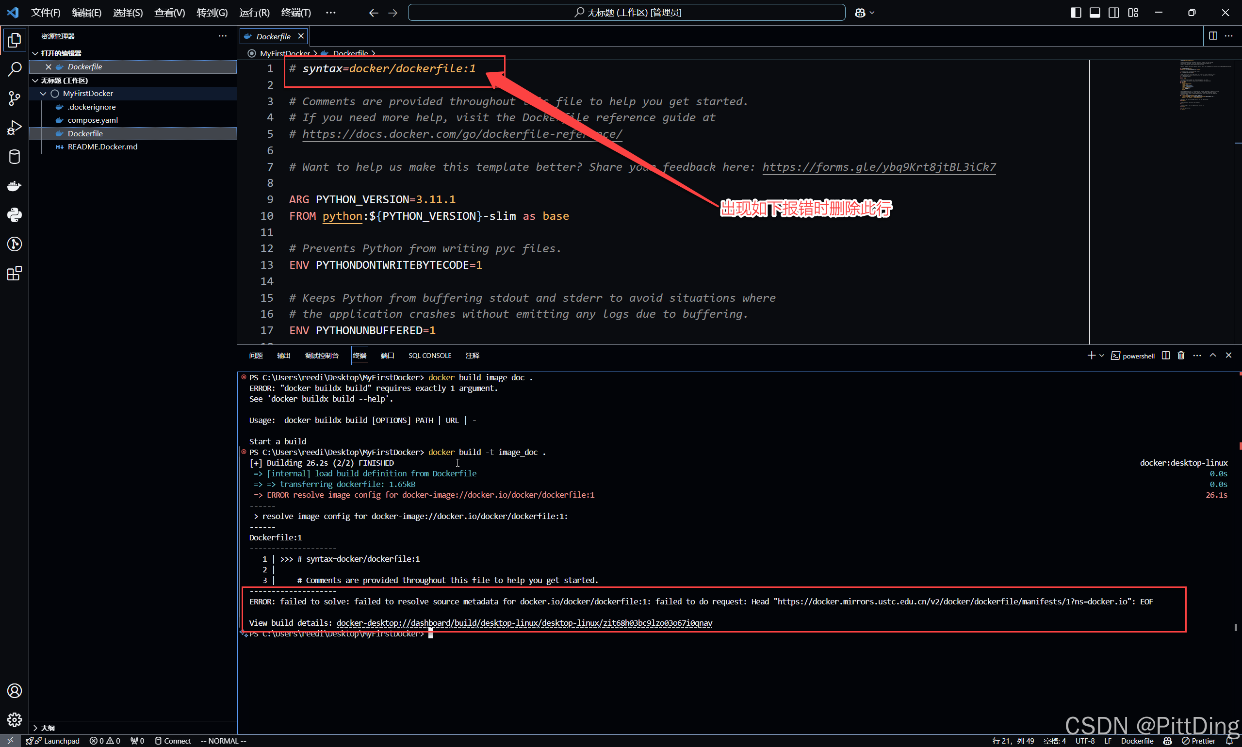The width and height of the screenshot is (1242, 747).
Task: Open the 终端(T) menu
Action: point(295,13)
